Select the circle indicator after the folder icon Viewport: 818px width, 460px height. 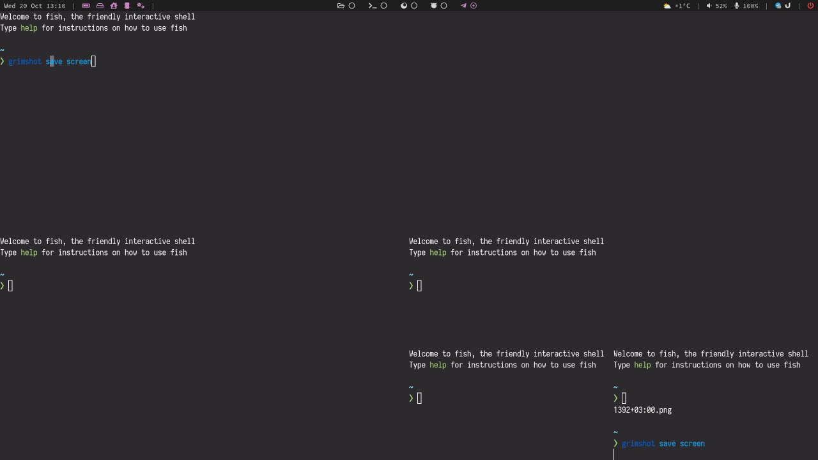351,6
